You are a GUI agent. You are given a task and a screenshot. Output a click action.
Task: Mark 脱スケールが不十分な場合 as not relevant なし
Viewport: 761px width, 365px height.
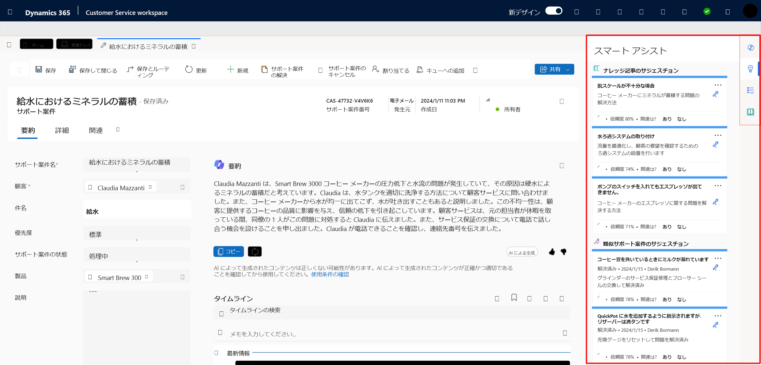pyautogui.click(x=682, y=119)
